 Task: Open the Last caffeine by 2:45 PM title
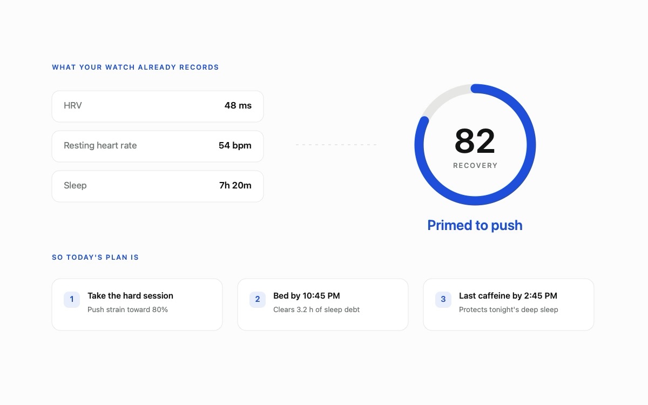point(508,295)
